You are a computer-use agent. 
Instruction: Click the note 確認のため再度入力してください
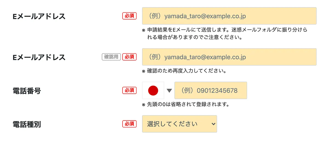(186, 71)
